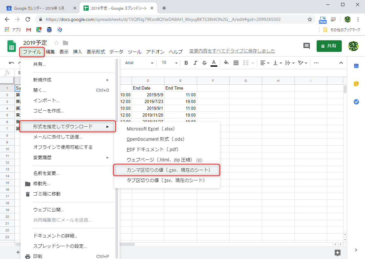Bookmark the page in Chrome

(x=310, y=19)
